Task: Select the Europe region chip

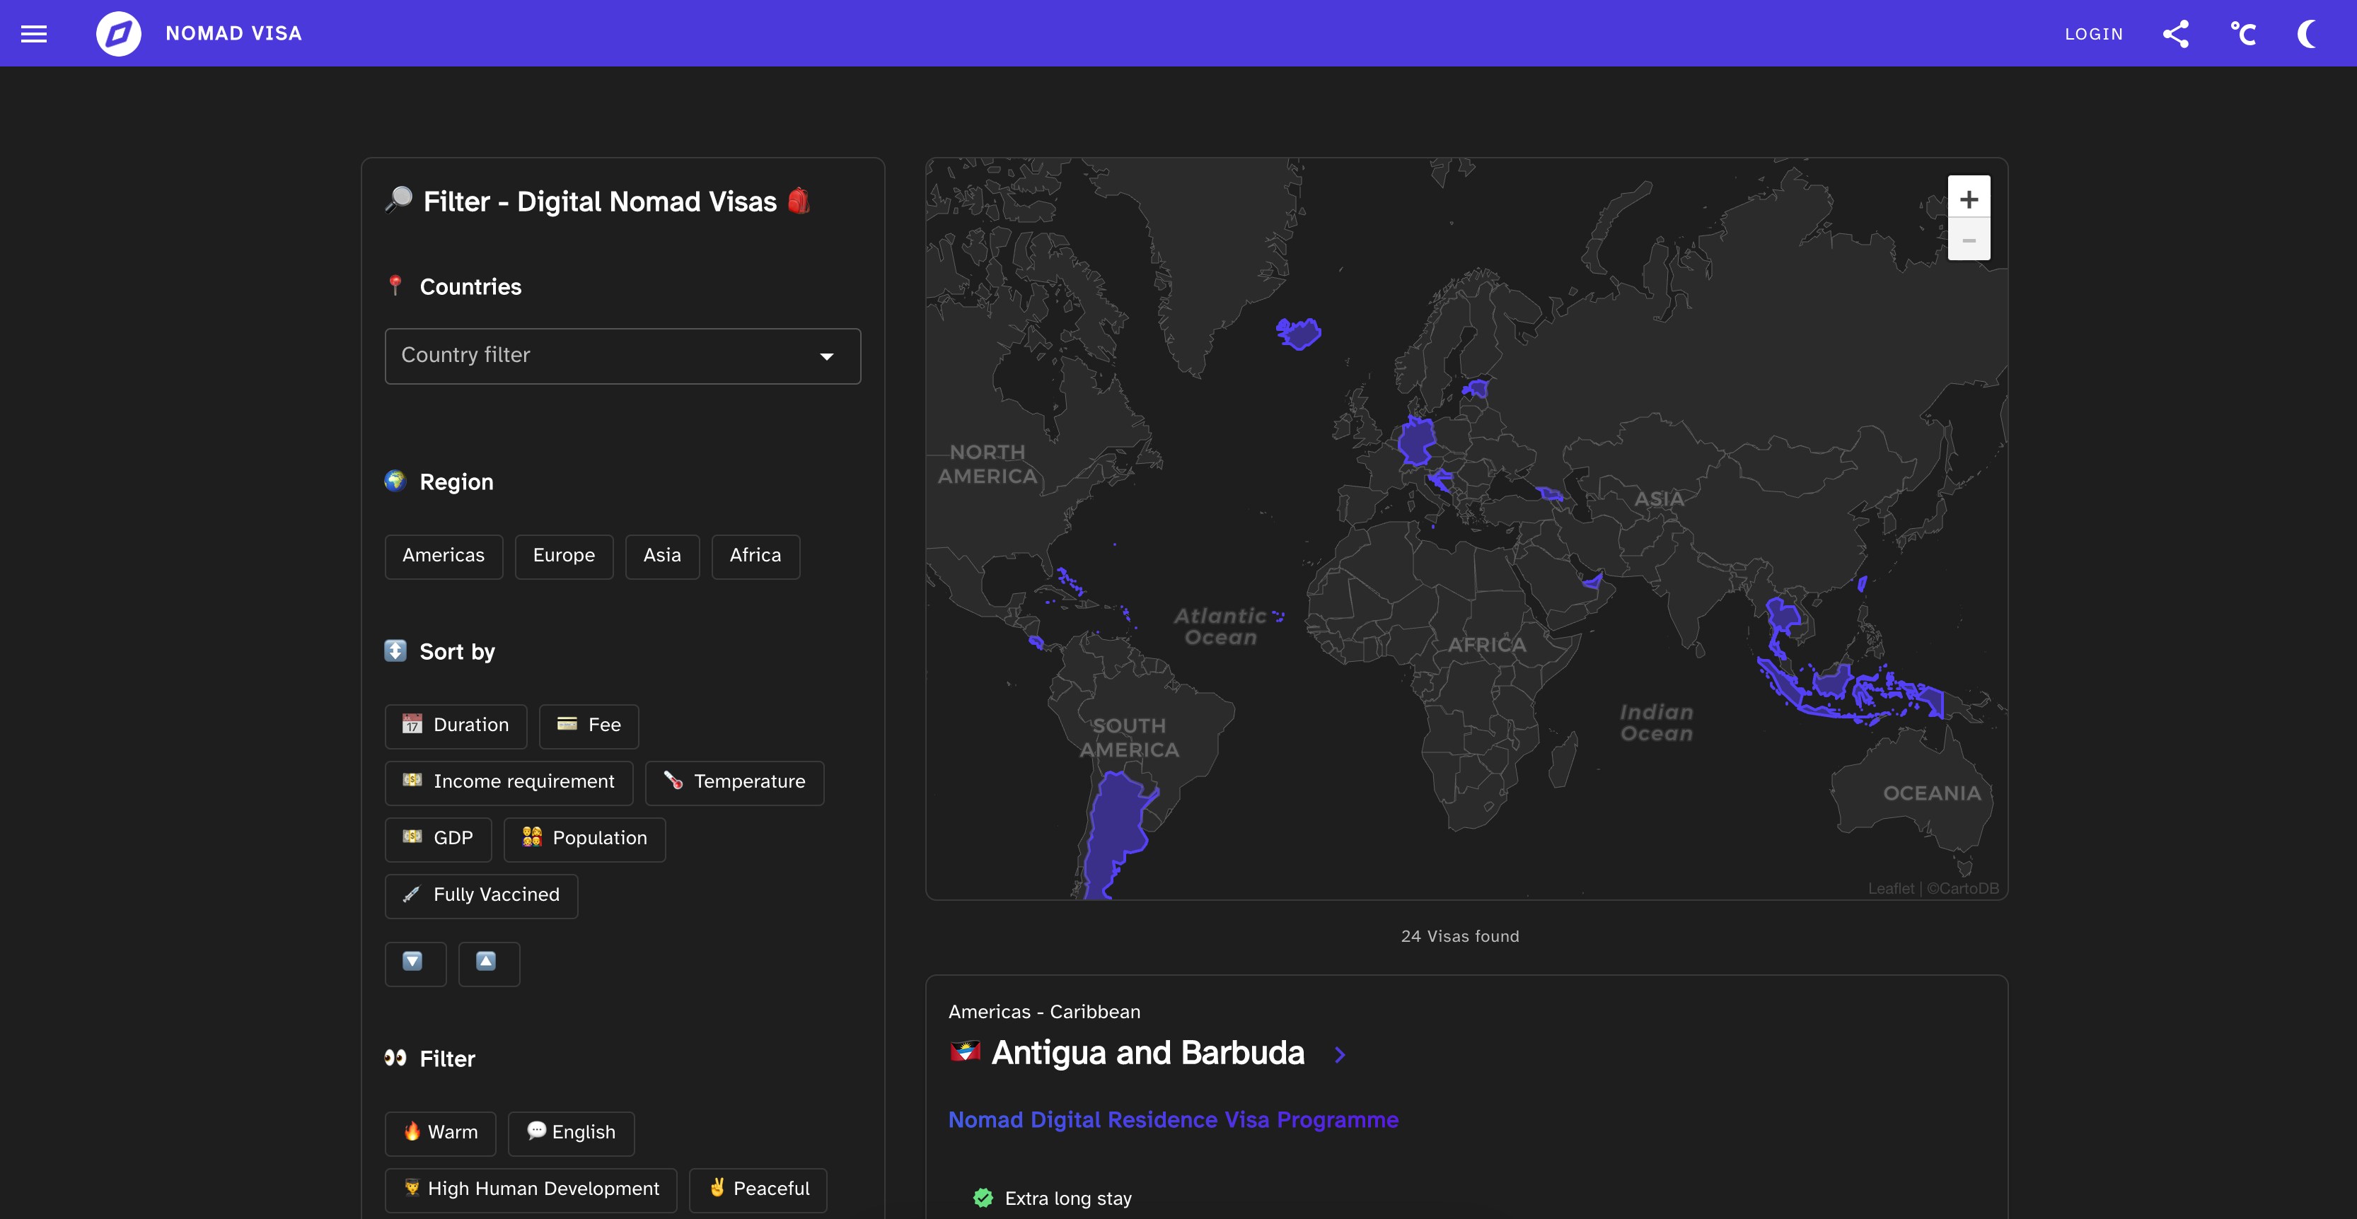Action: click(564, 556)
